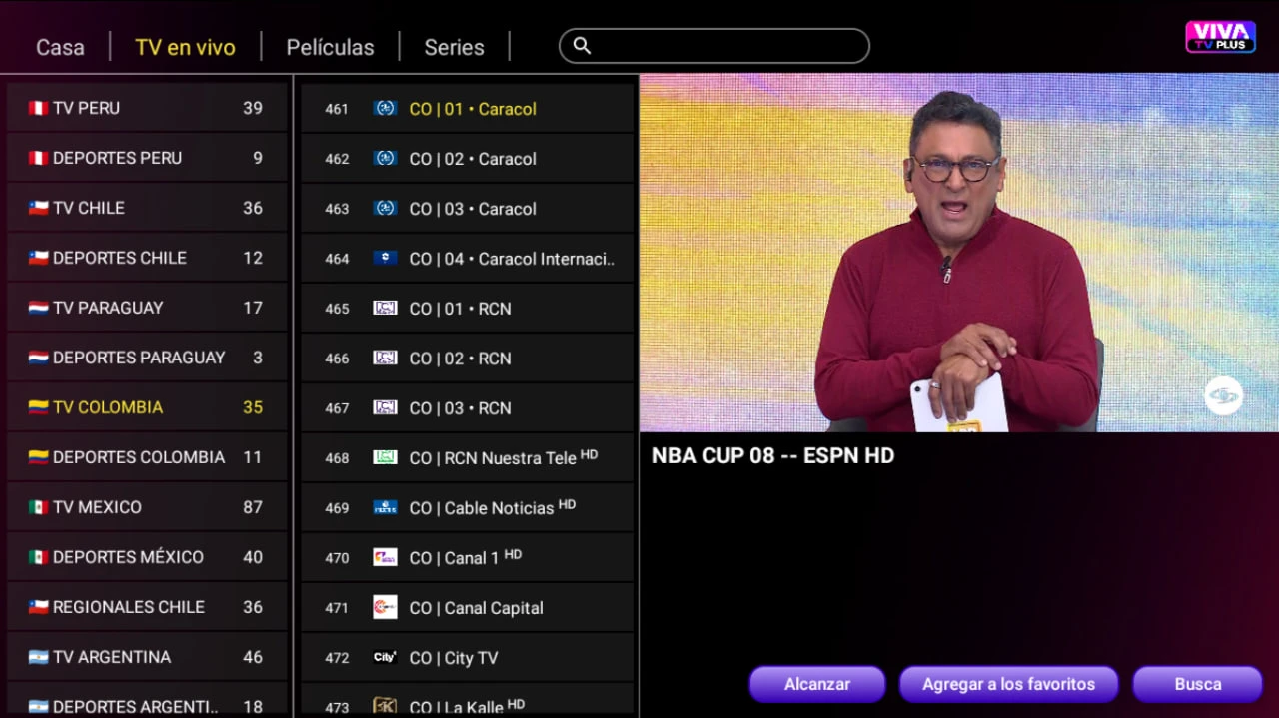Click the Paraguay flag beside TV PARAGUAY
This screenshot has height=718, width=1279.
click(38, 308)
